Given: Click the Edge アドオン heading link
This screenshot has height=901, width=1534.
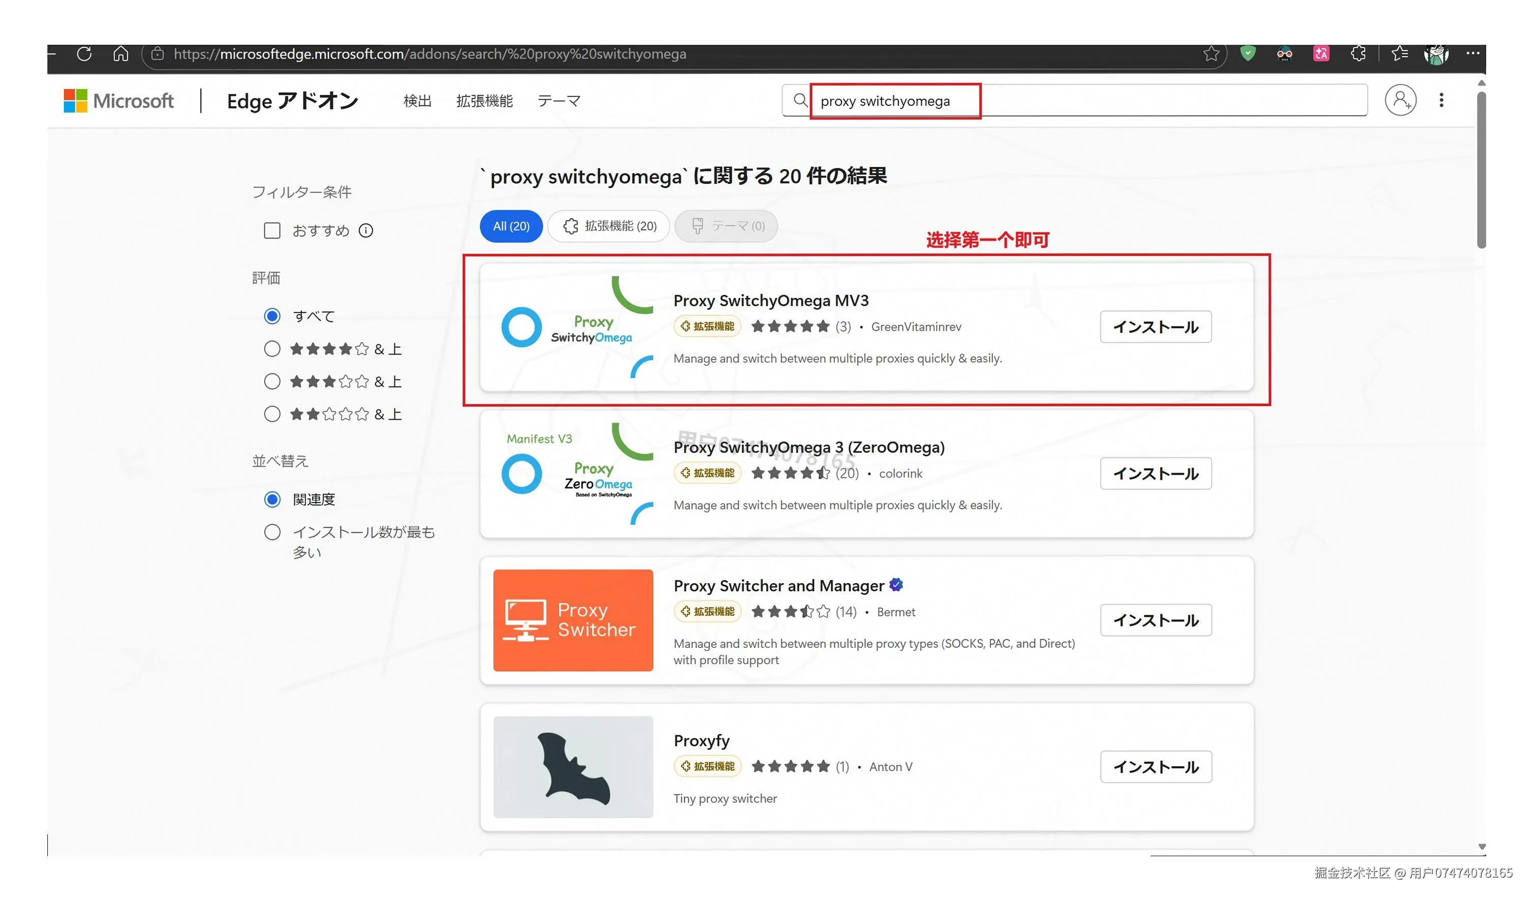Looking at the screenshot, I should pos(293,100).
